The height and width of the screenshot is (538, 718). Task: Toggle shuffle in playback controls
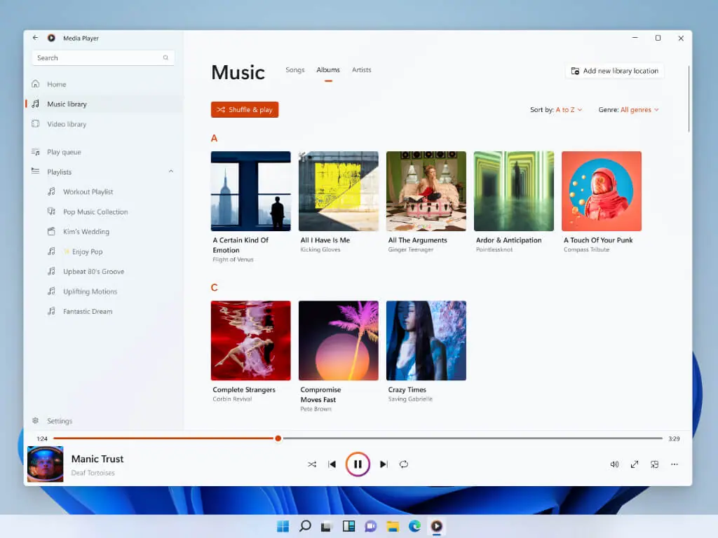[312, 464]
